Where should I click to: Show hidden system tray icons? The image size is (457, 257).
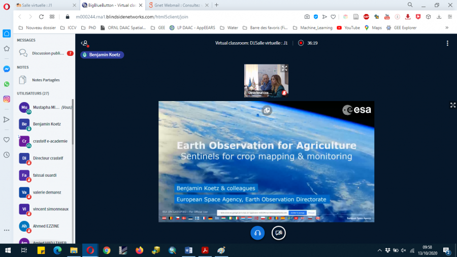click(x=379, y=250)
